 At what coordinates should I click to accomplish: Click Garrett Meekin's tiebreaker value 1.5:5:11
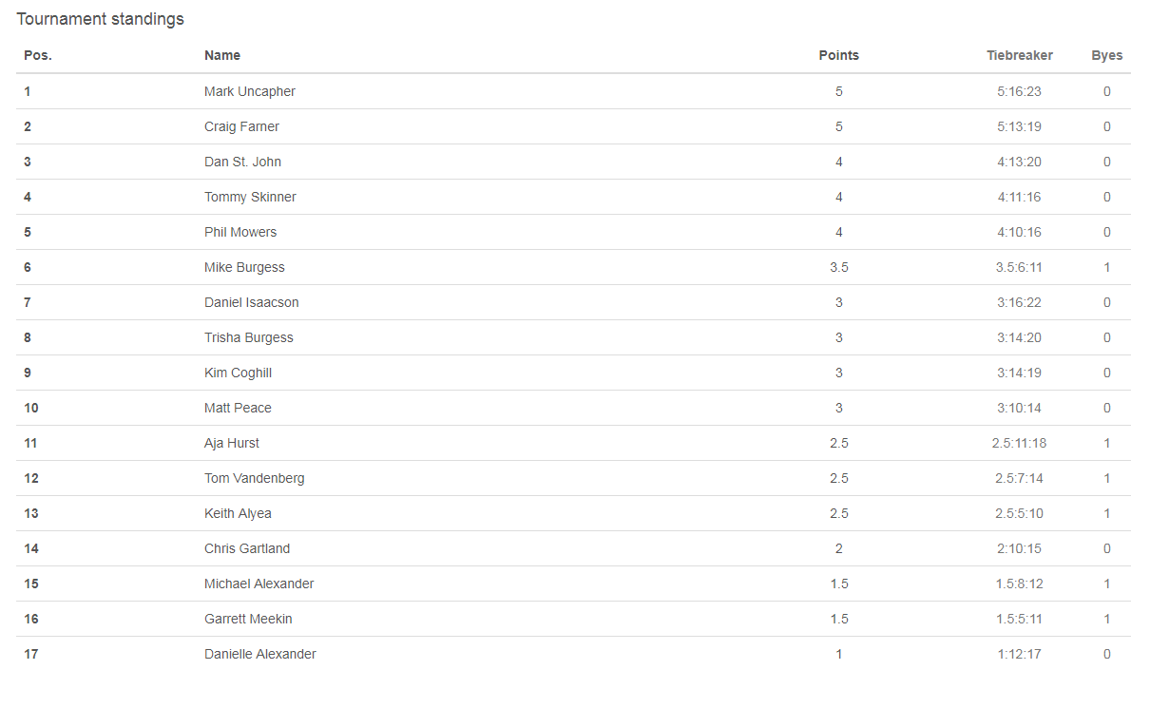(x=1019, y=619)
